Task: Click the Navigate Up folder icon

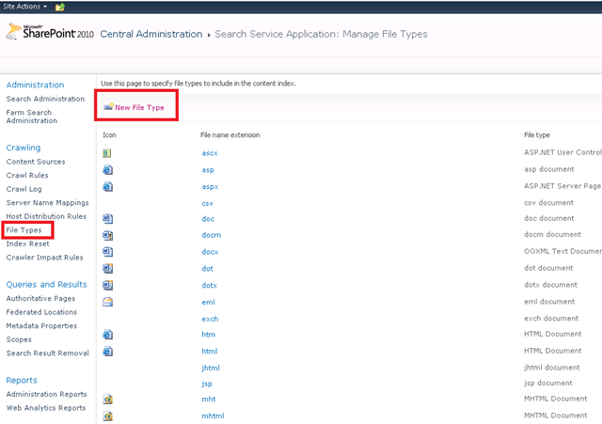Action: (x=60, y=7)
